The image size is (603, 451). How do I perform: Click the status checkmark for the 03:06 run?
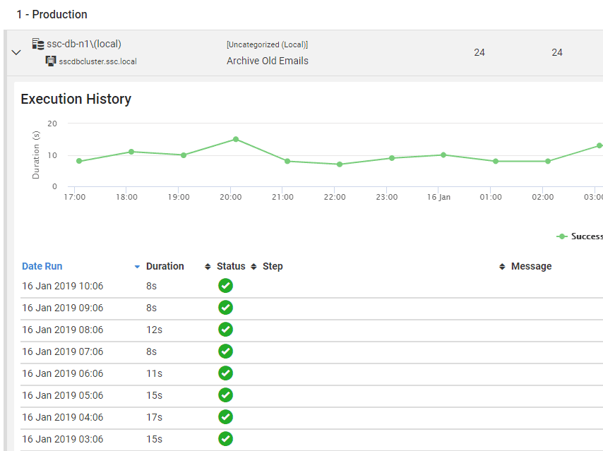pyautogui.click(x=225, y=438)
